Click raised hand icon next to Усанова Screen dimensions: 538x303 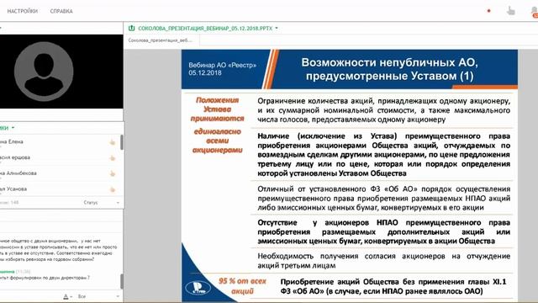[x=112, y=189]
